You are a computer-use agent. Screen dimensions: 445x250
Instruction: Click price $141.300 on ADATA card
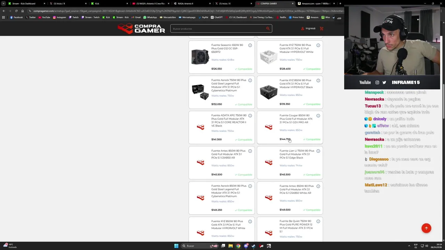pyautogui.click(x=217, y=140)
